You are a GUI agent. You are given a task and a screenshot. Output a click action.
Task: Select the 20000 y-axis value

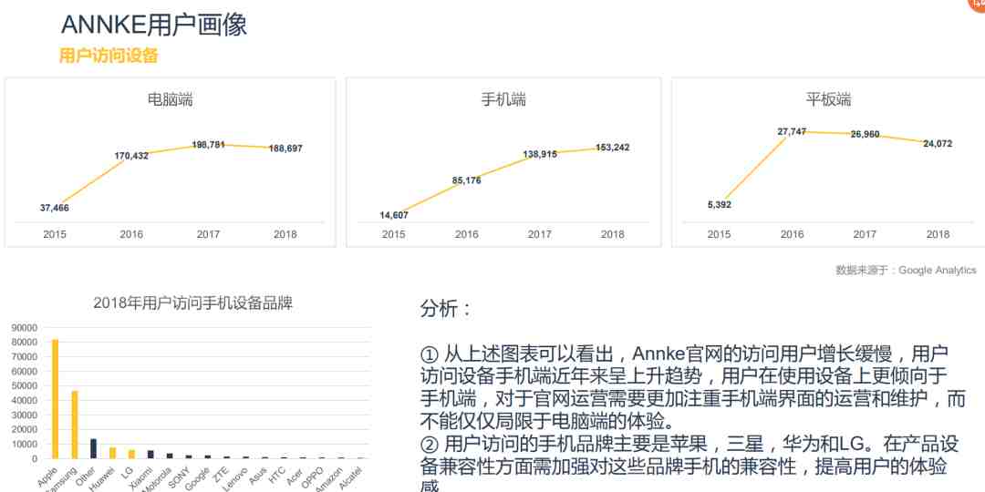(26, 429)
